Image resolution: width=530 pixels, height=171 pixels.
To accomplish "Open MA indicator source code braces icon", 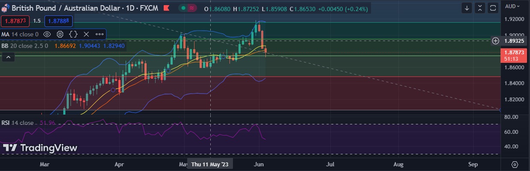I will tap(73, 34).
